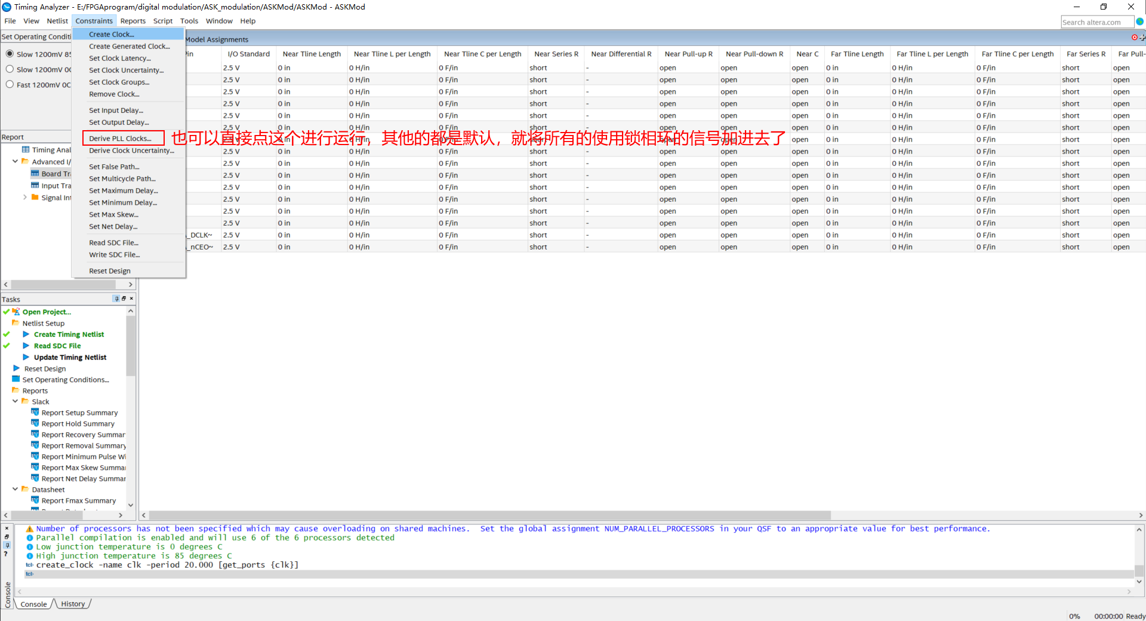Select the Slow 1200mV 0C condition
This screenshot has height=621, width=1146.
[x=10, y=69]
